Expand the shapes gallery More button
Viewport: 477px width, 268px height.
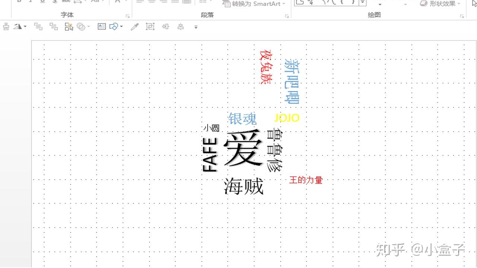(x=363, y=3)
